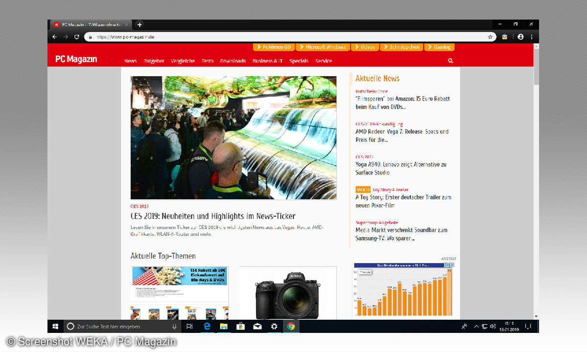Open the Tests menu item
Image resolution: width=587 pixels, height=352 pixels.
click(x=207, y=61)
